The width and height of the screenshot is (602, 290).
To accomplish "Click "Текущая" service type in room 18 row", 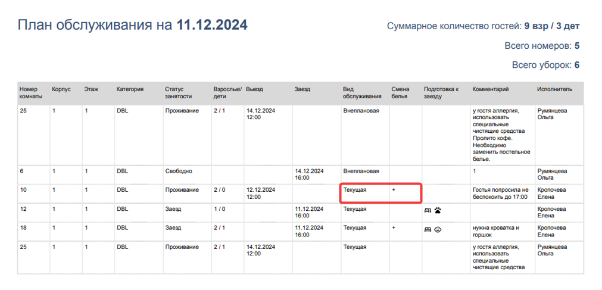I will click(x=355, y=227).
